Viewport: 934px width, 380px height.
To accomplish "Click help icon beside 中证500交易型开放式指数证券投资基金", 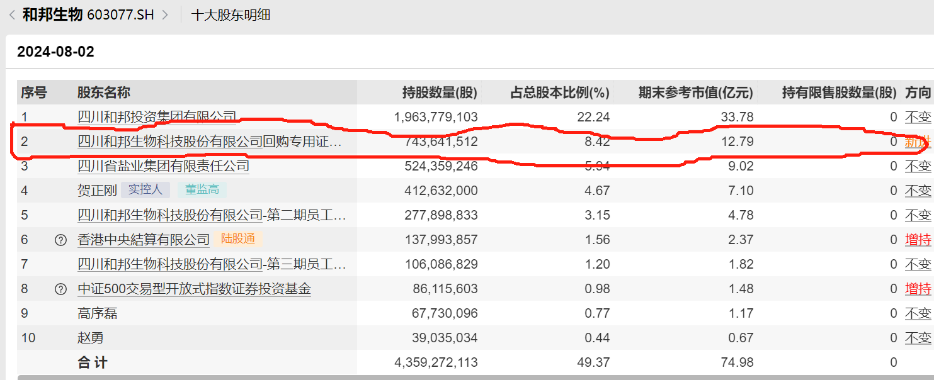I will point(60,289).
